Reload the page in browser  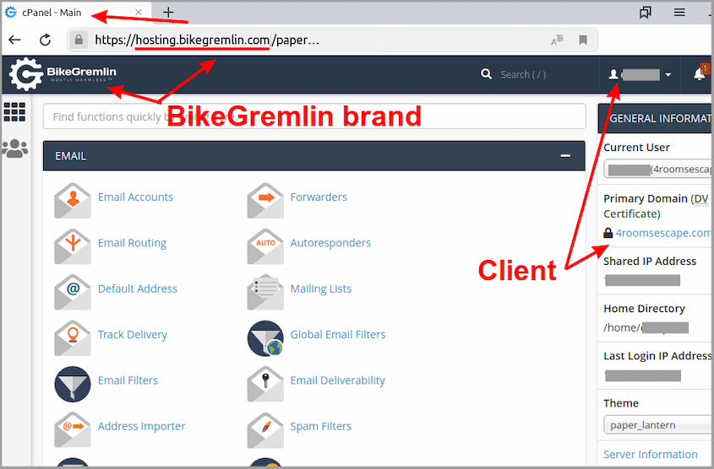(45, 40)
